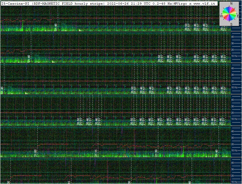Click the 2022-06-26 21:29 UTC timestamp
This screenshot has height=184, width=242.
(x=128, y=4)
